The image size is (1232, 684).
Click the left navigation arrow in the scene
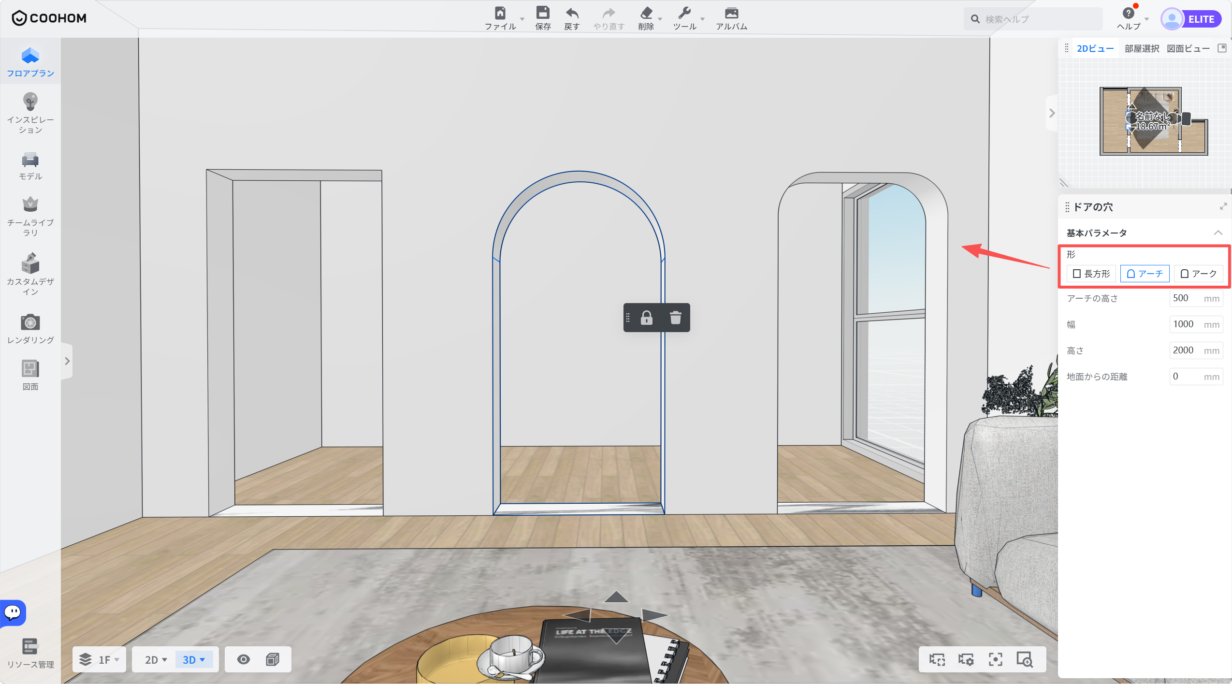pos(578,615)
